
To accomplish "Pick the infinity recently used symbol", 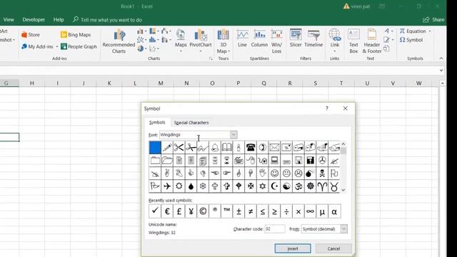I will (x=310, y=211).
